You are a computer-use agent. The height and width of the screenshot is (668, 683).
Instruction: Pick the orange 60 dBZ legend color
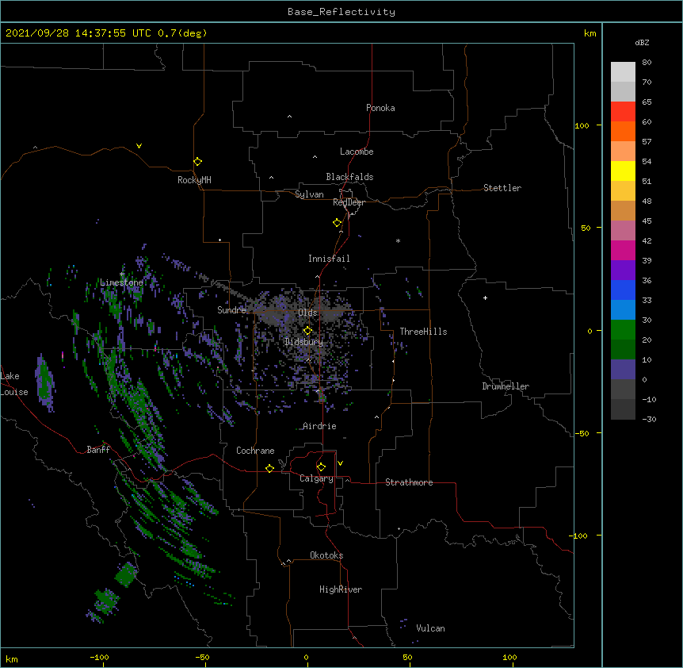coord(623,131)
